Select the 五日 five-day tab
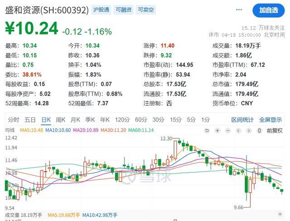Screen dimensions: 290x221 click(x=30, y=120)
